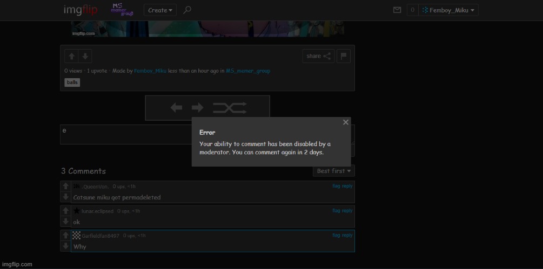Downvote the lunar.eclipsed comment

tap(65, 222)
